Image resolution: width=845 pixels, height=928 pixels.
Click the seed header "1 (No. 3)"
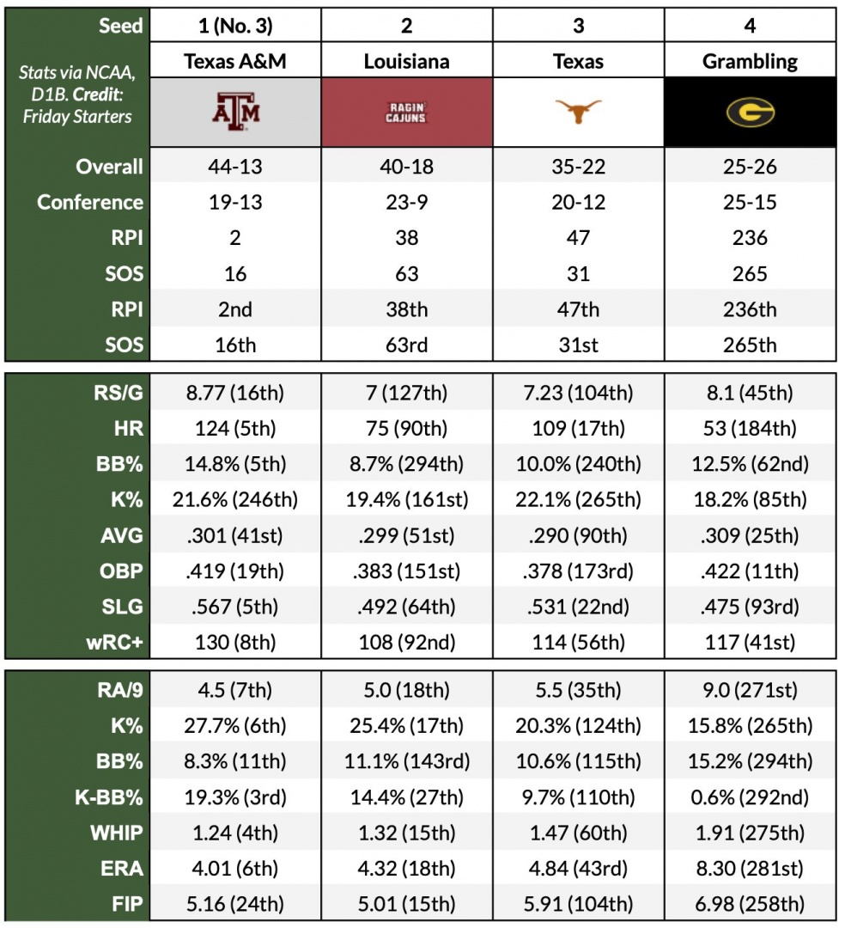point(235,25)
